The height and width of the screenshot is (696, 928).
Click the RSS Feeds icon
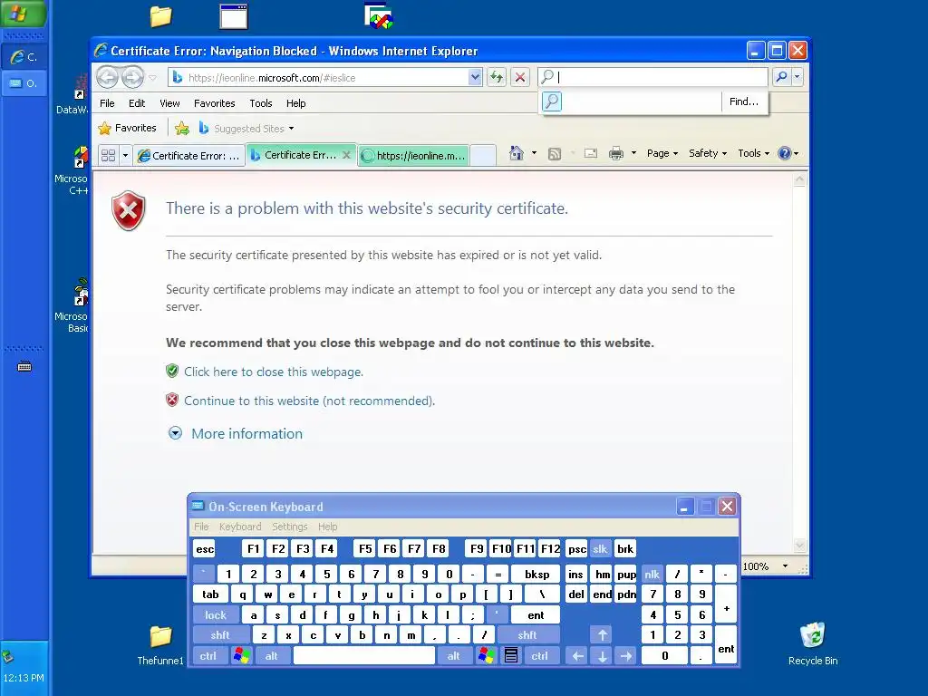tap(555, 154)
